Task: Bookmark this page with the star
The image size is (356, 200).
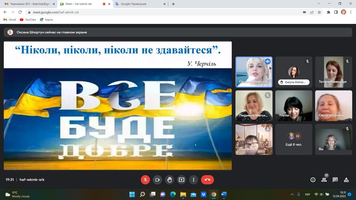Action: pyautogui.click(x=319, y=12)
